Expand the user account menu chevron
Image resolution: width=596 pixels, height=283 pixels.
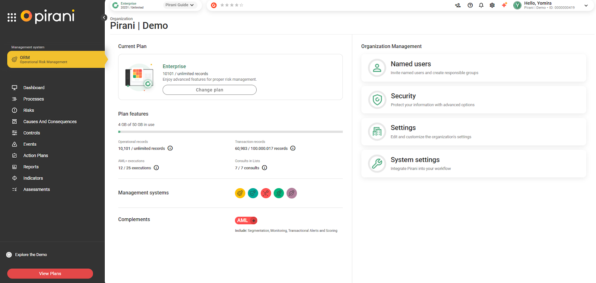pos(586,6)
